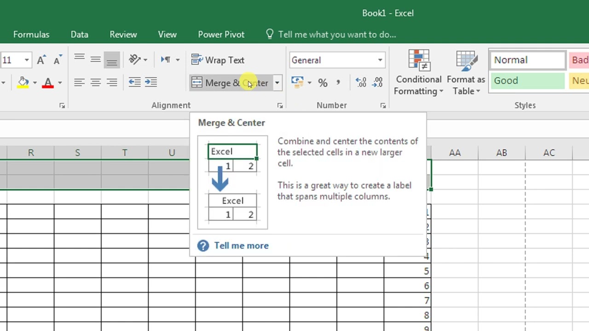Follow the Tell me more link
Image resolution: width=589 pixels, height=331 pixels.
[242, 245]
